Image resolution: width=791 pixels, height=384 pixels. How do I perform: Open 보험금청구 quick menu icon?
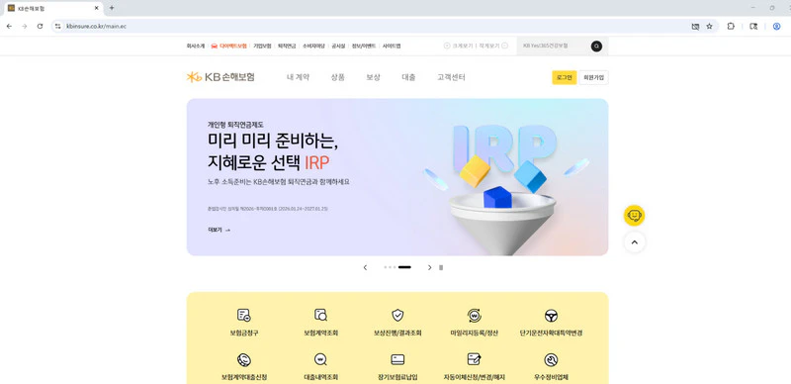pos(244,316)
